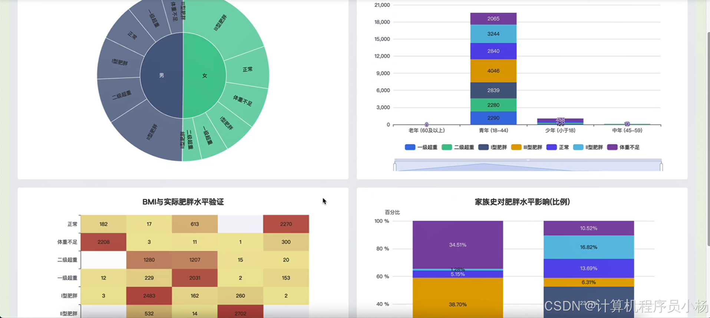Viewport: 710px width, 318px height.
Task: Click heatmap cell 2702 in the II型肥胖 row
Action: pyautogui.click(x=240, y=311)
